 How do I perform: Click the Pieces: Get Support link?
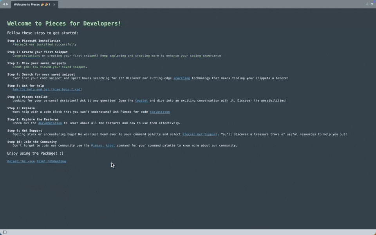[x=200, y=134]
